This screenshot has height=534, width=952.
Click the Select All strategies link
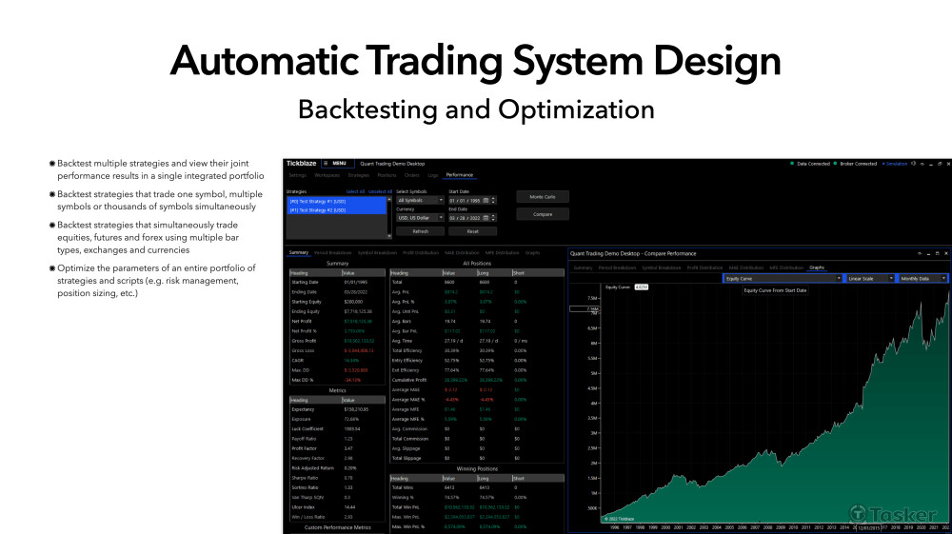[x=355, y=191]
